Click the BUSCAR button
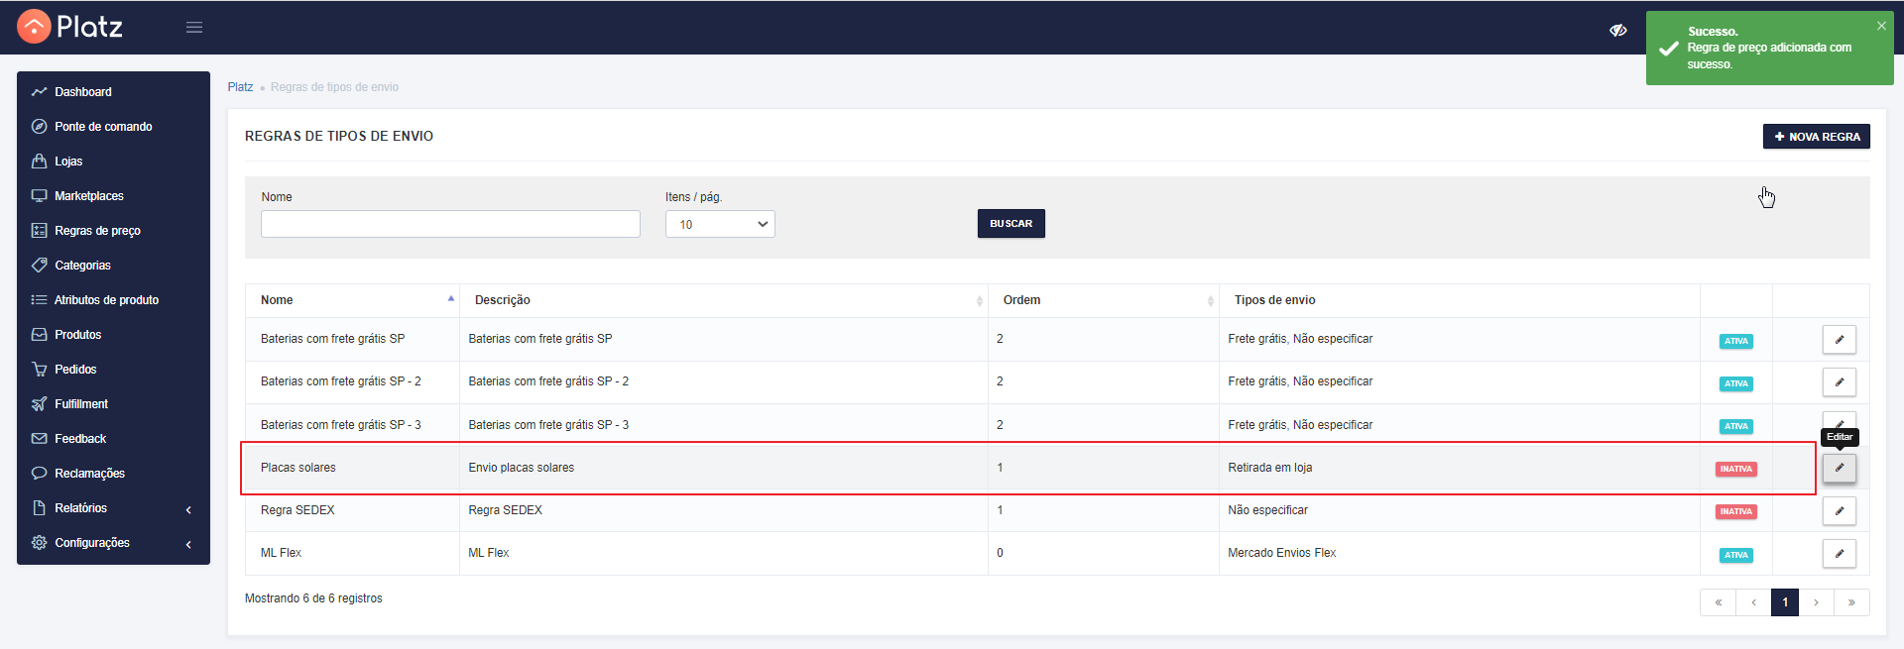 (1011, 224)
